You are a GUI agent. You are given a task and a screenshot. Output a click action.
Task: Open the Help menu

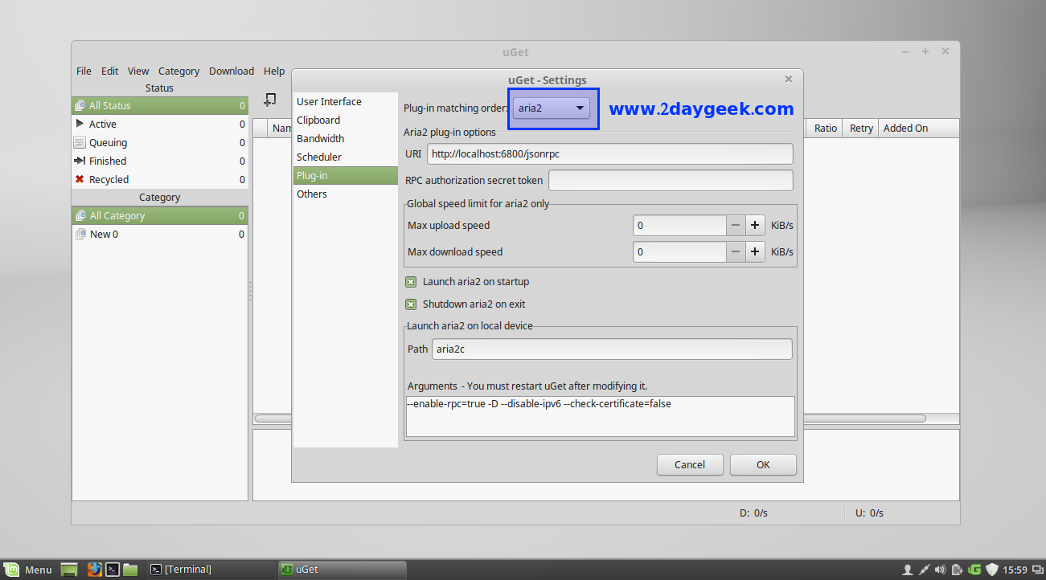pos(274,71)
